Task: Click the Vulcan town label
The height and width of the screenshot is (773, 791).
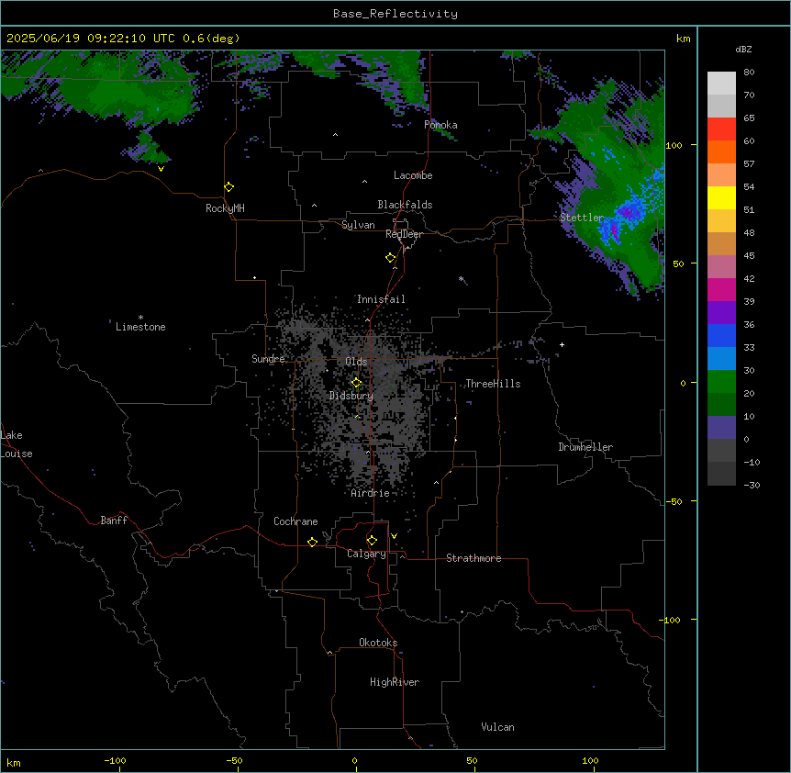Action: pyautogui.click(x=497, y=727)
